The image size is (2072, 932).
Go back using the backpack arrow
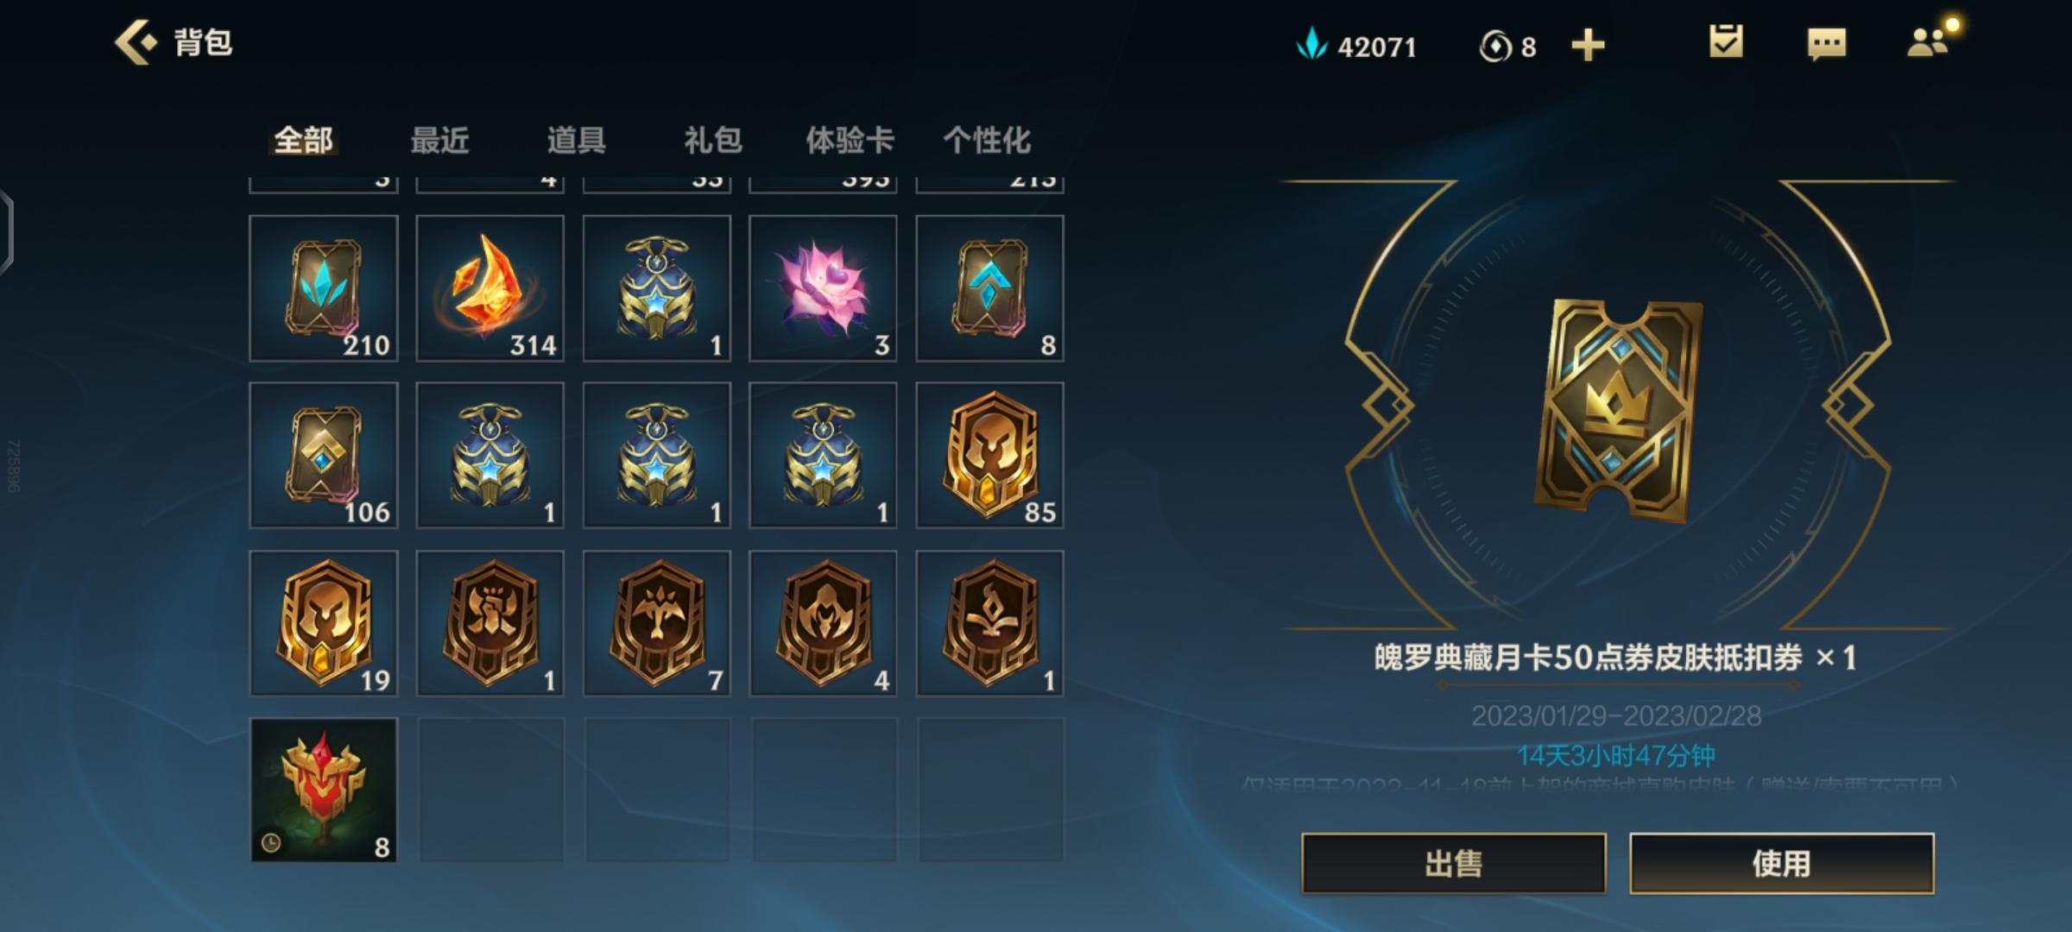pyautogui.click(x=136, y=42)
